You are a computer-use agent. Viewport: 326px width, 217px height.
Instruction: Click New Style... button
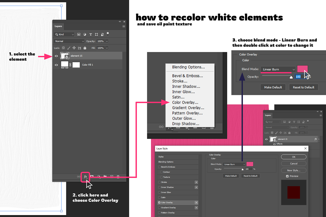(294, 170)
